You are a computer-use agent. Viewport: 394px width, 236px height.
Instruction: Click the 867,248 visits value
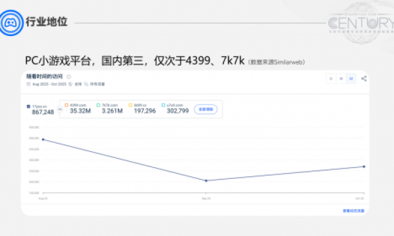coord(43,112)
